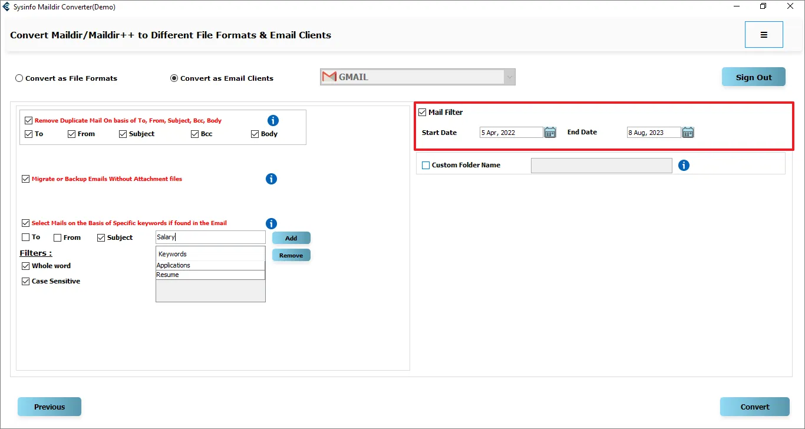Viewport: 805px width, 429px height.
Task: Click the keyword text field containing Salary
Action: (x=210, y=237)
